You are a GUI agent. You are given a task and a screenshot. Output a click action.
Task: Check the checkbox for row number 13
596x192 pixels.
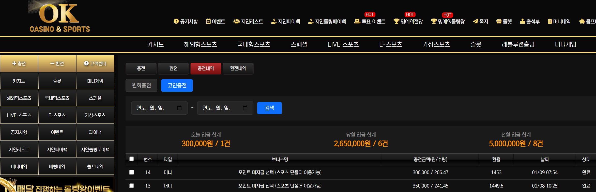tap(132, 186)
